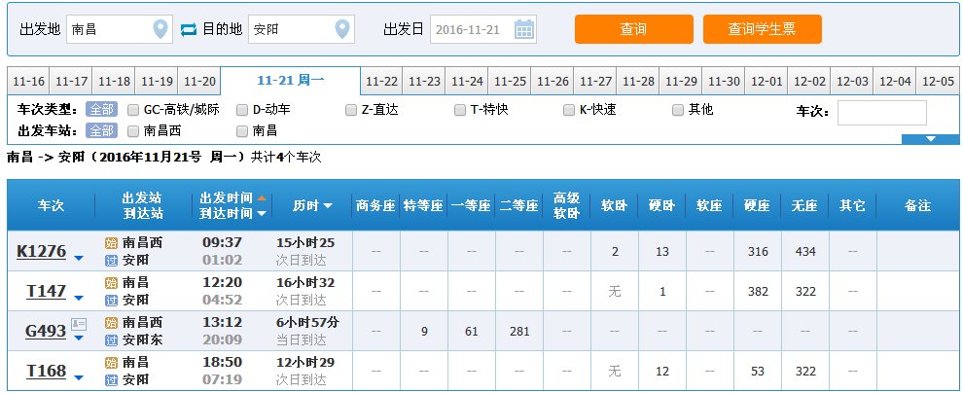Expand T168 stop details arrow

click(x=79, y=377)
